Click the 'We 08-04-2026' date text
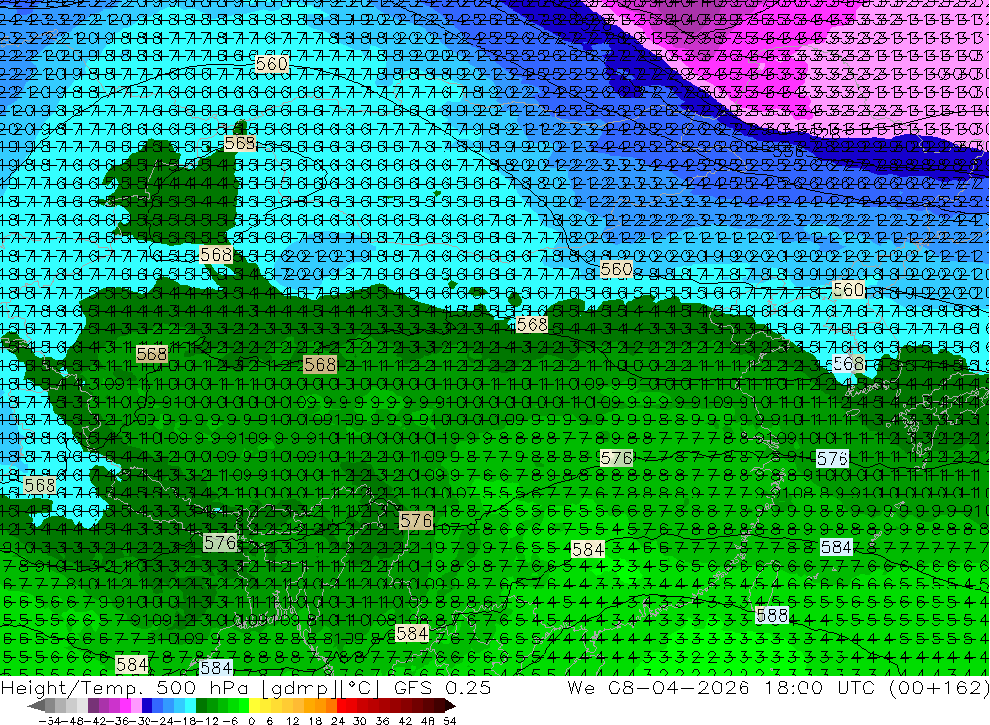 658,687
